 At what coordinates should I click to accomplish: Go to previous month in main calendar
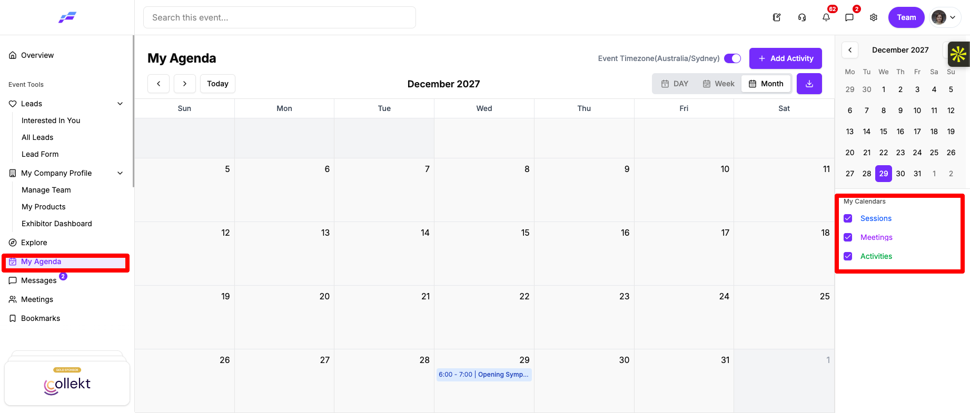[159, 84]
